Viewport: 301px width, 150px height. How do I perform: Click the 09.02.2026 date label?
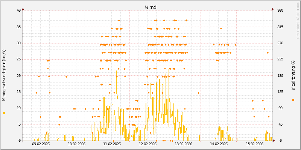[x=41, y=144]
